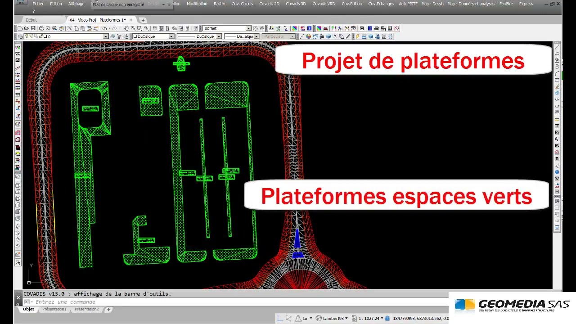Open the Express menu

tap(526, 4)
